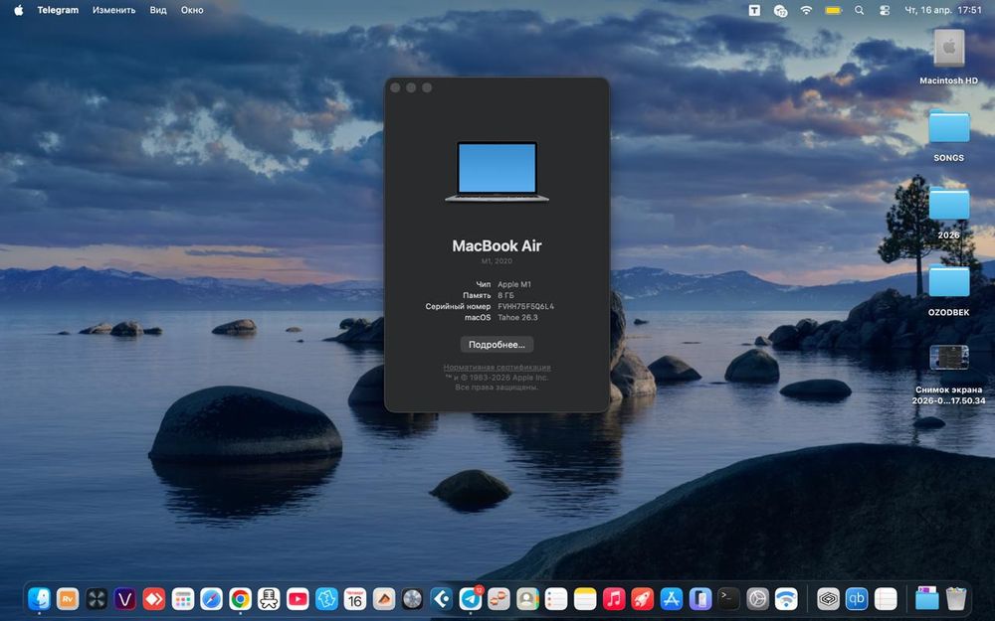Open Reminders app in dock

pyautogui.click(x=556, y=599)
